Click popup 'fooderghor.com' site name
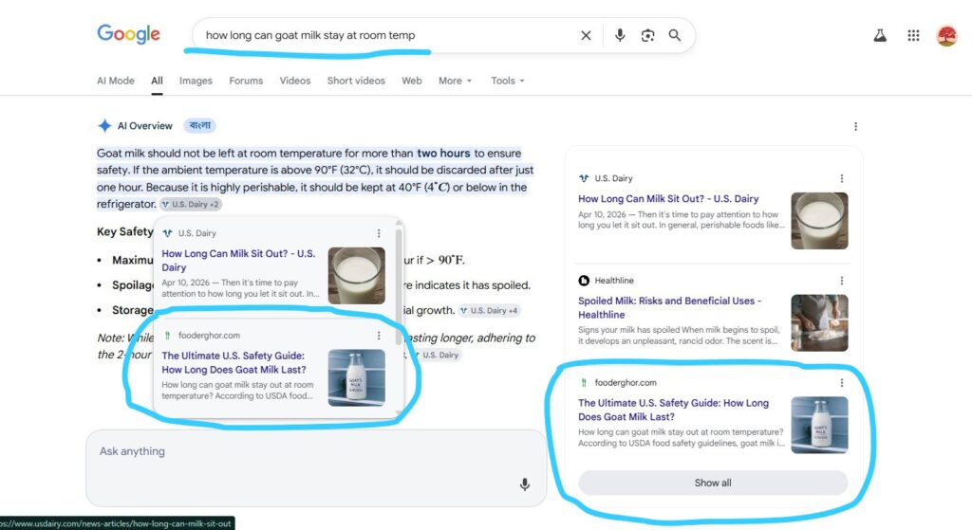The height and width of the screenshot is (530, 972). 209,336
